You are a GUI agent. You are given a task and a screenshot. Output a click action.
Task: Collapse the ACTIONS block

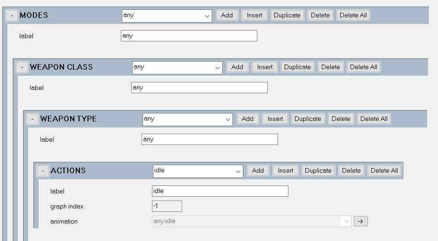click(x=43, y=170)
